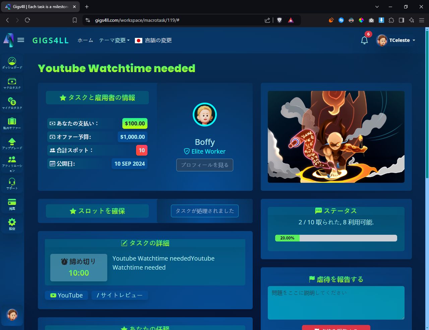Screen dimensions: 429x330
Task: Click the $1,000.00 offer budget value
Action: pyautogui.click(x=132, y=137)
